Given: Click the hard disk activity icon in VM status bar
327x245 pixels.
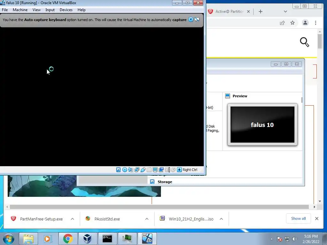Looking at the screenshot, I should (118, 170).
